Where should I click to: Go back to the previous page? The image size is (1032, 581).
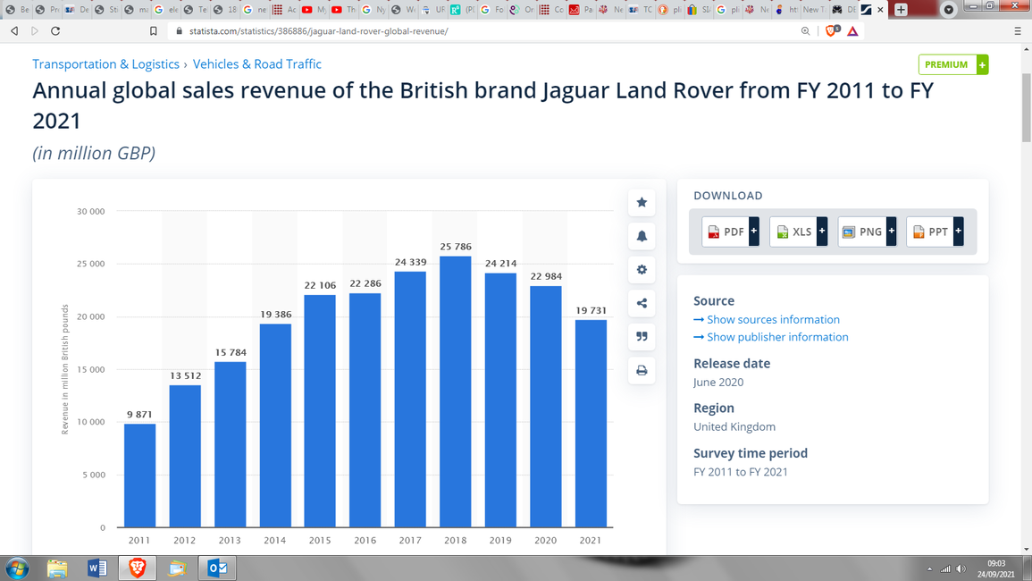pos(14,31)
